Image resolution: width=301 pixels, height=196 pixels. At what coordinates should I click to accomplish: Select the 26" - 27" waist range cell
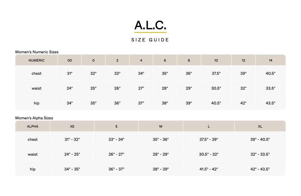[x=116, y=154]
